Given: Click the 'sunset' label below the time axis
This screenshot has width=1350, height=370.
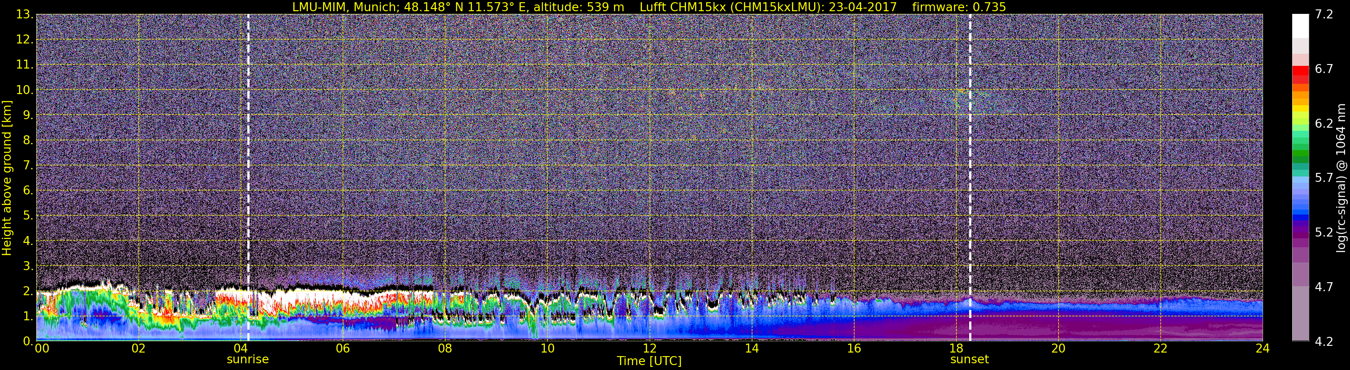Looking at the screenshot, I should [x=970, y=360].
